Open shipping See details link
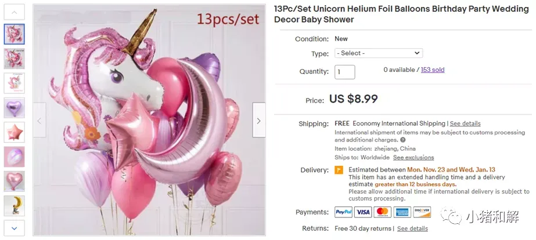This screenshot has height=240, width=536. pyautogui.click(x=465, y=123)
